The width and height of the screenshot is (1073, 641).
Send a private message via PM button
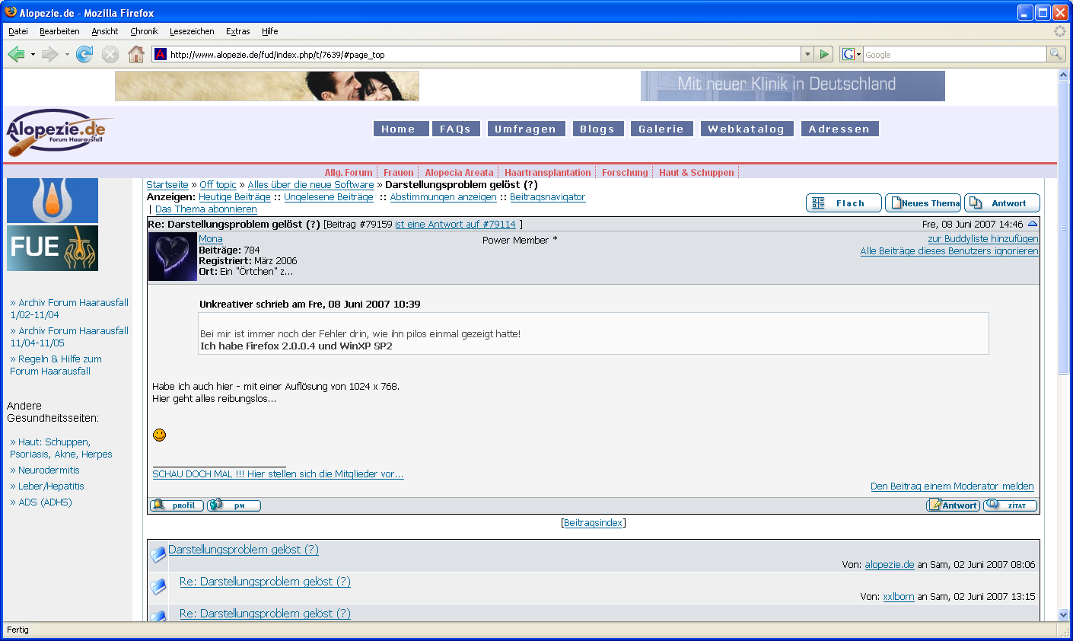[x=234, y=505]
